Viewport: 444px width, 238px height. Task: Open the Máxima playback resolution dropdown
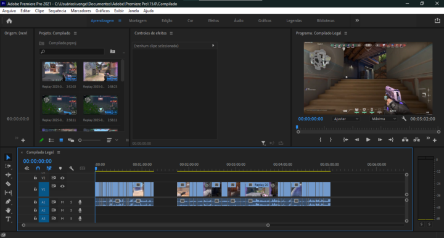tap(384, 119)
